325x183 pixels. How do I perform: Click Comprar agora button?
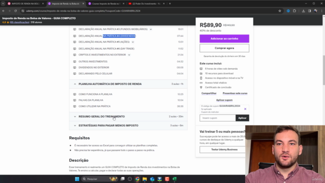[224, 48]
